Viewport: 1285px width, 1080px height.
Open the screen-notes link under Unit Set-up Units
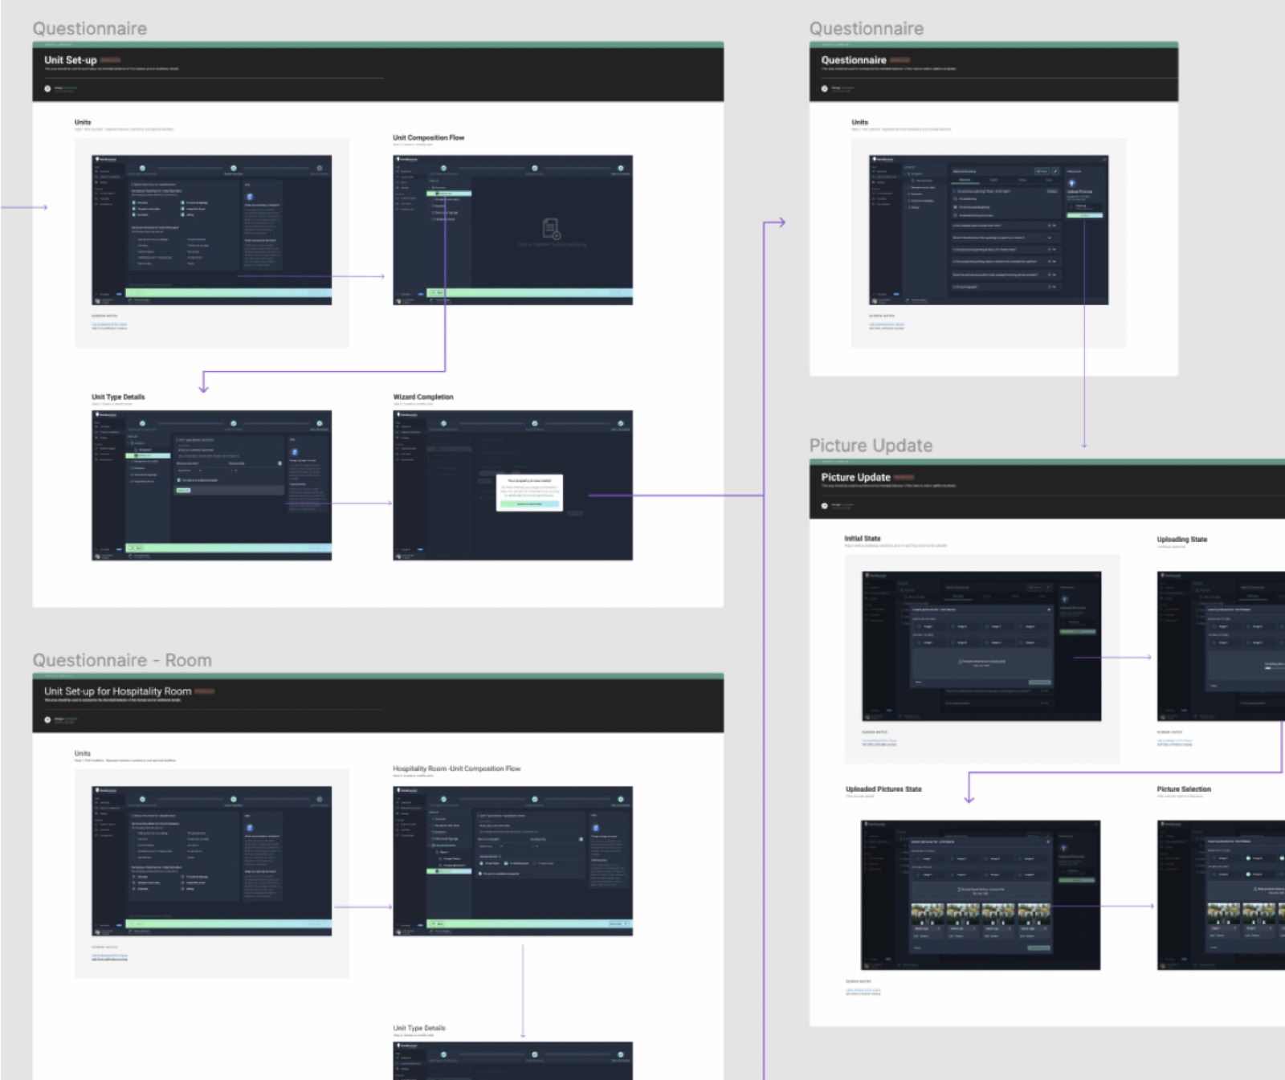pos(109,324)
